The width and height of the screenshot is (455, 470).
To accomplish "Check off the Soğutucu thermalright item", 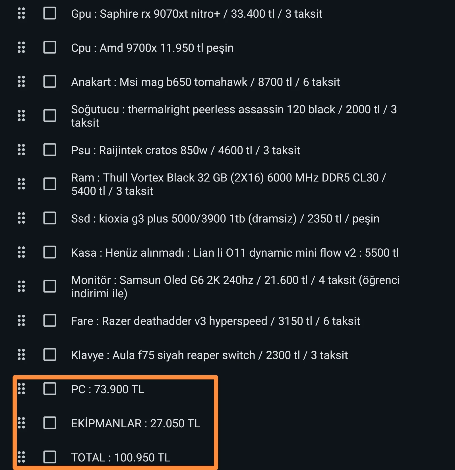I will [x=50, y=116].
